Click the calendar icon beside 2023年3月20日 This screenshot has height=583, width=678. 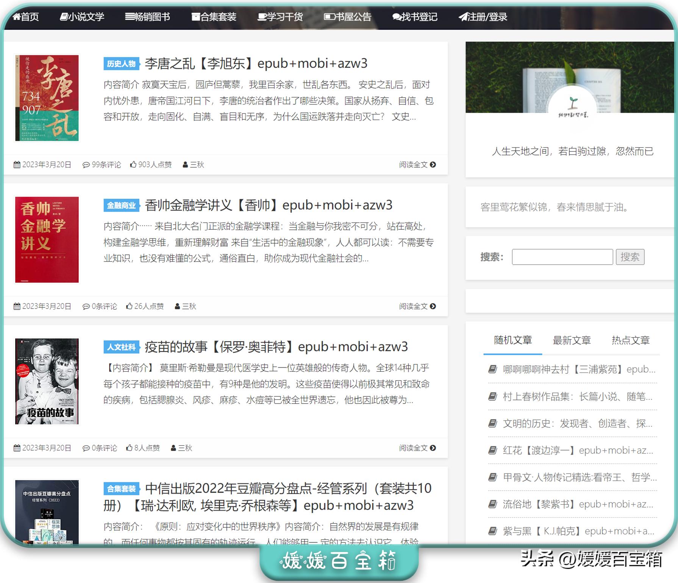point(17,165)
